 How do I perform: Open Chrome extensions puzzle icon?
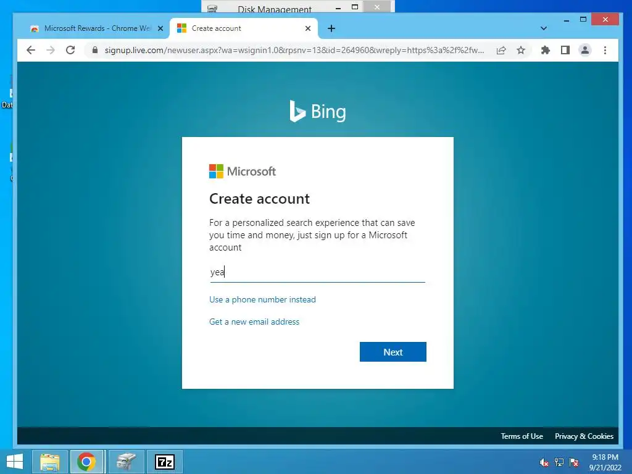(546, 50)
